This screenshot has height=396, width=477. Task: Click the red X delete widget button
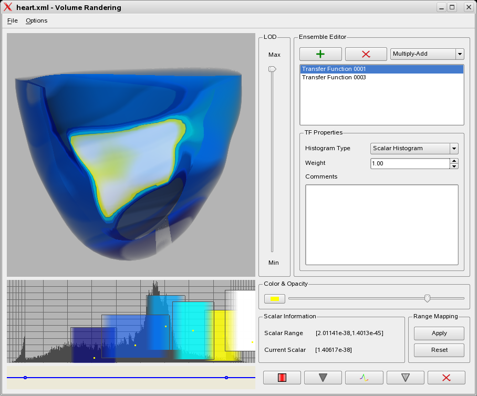pos(447,378)
